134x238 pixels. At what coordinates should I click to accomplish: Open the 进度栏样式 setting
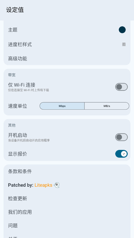coord(67,45)
